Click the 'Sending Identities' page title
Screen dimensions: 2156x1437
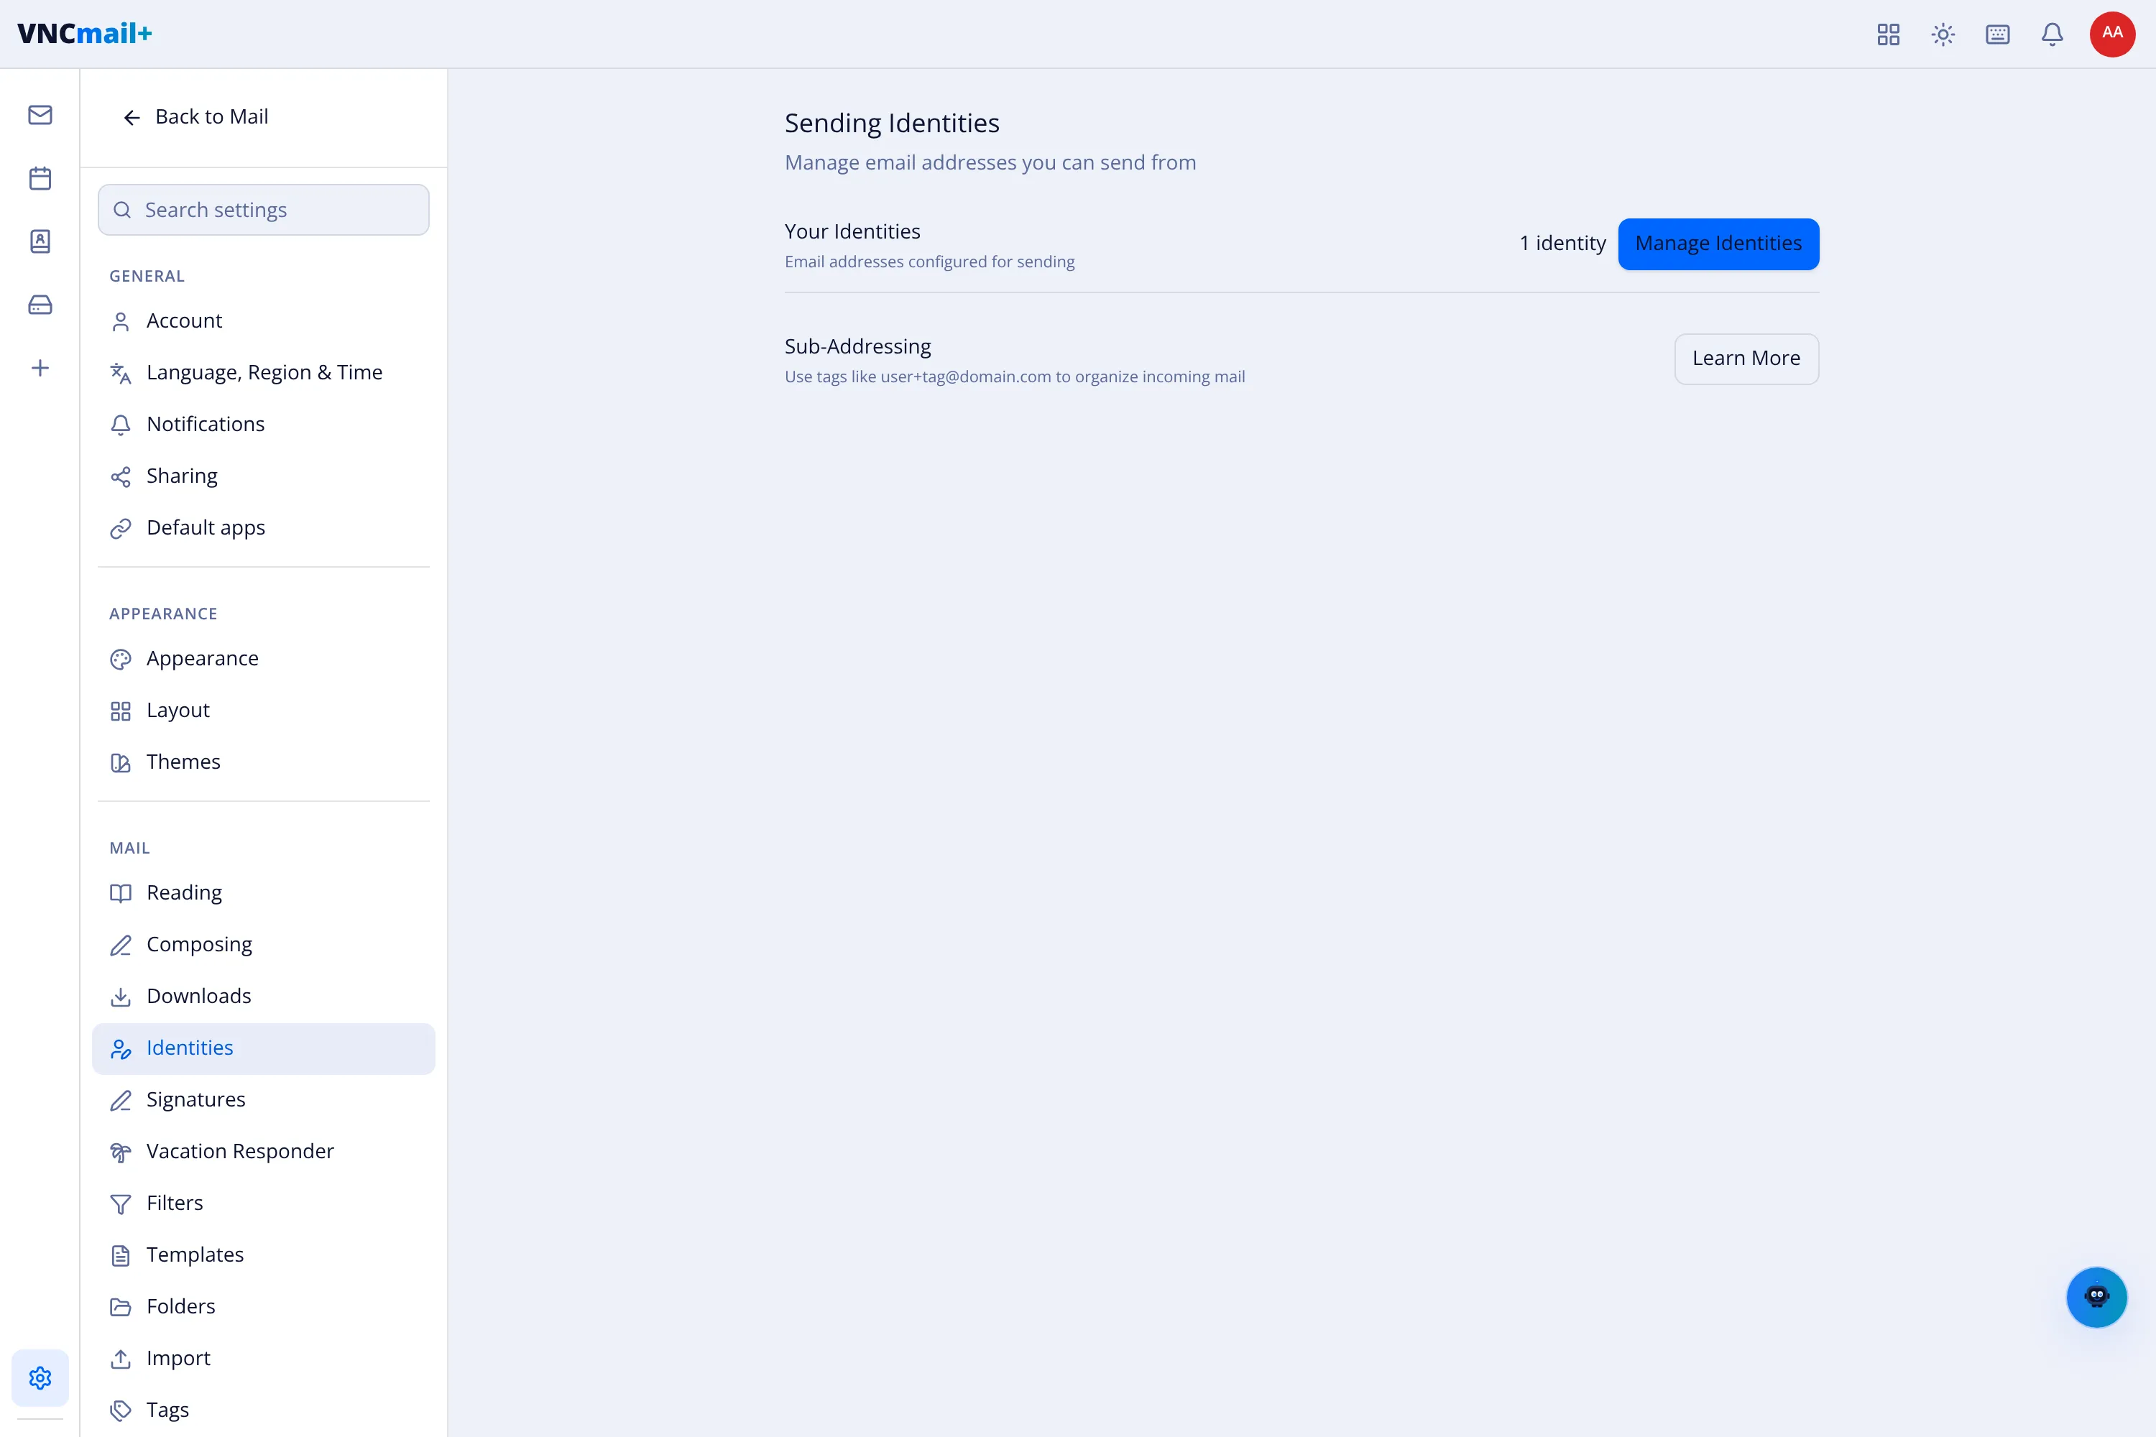[x=892, y=123]
